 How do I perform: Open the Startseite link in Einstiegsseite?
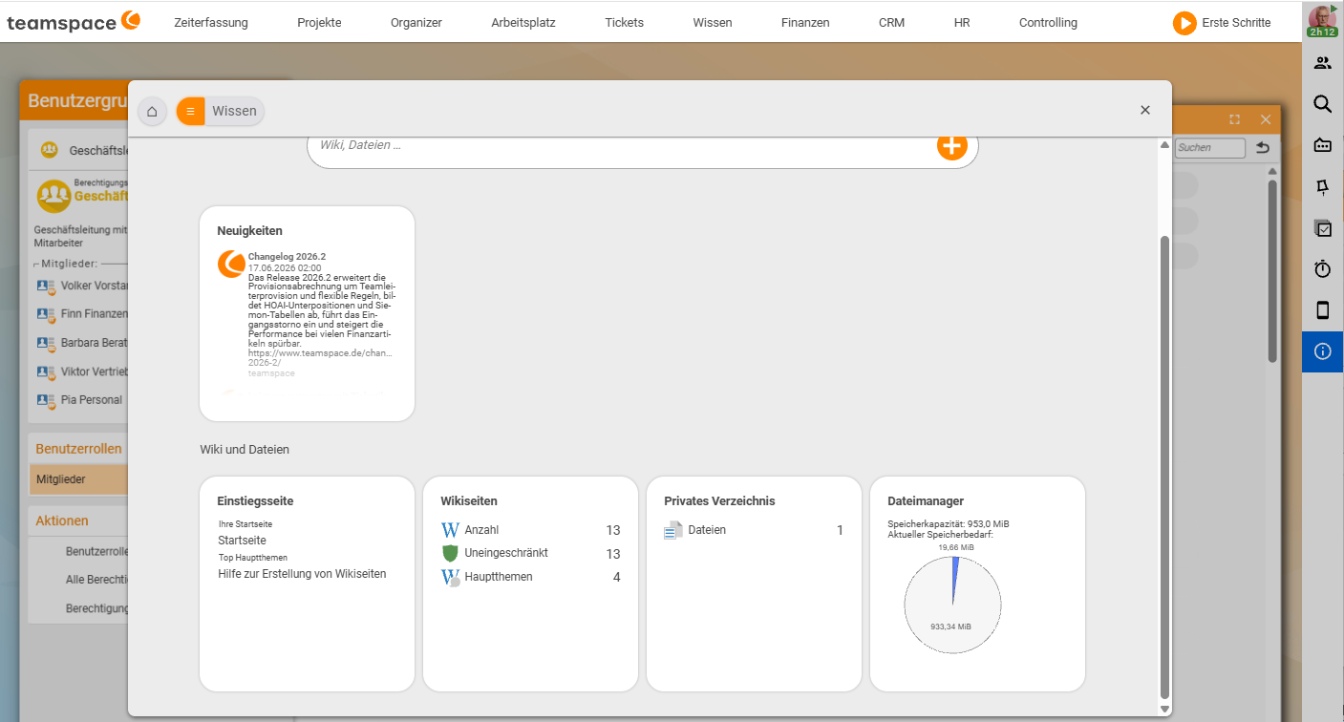[242, 541]
